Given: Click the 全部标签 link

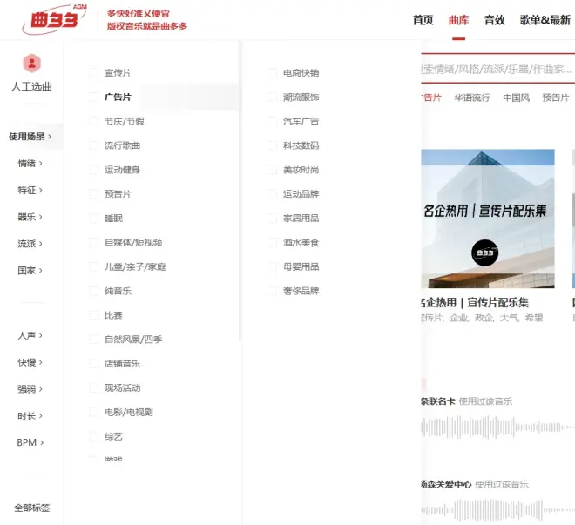Looking at the screenshot, I should coord(32,508).
